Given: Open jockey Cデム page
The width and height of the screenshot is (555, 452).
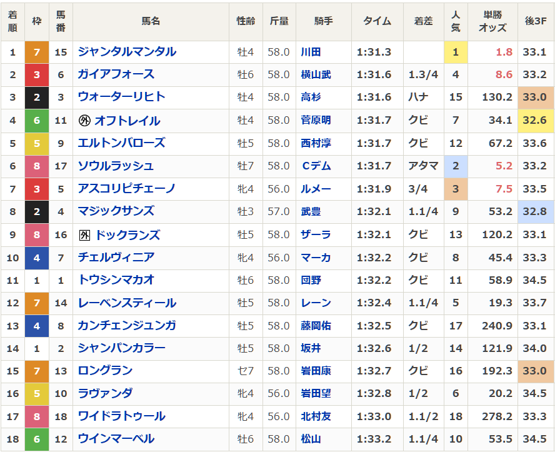Looking at the screenshot, I should pyautogui.click(x=316, y=166).
